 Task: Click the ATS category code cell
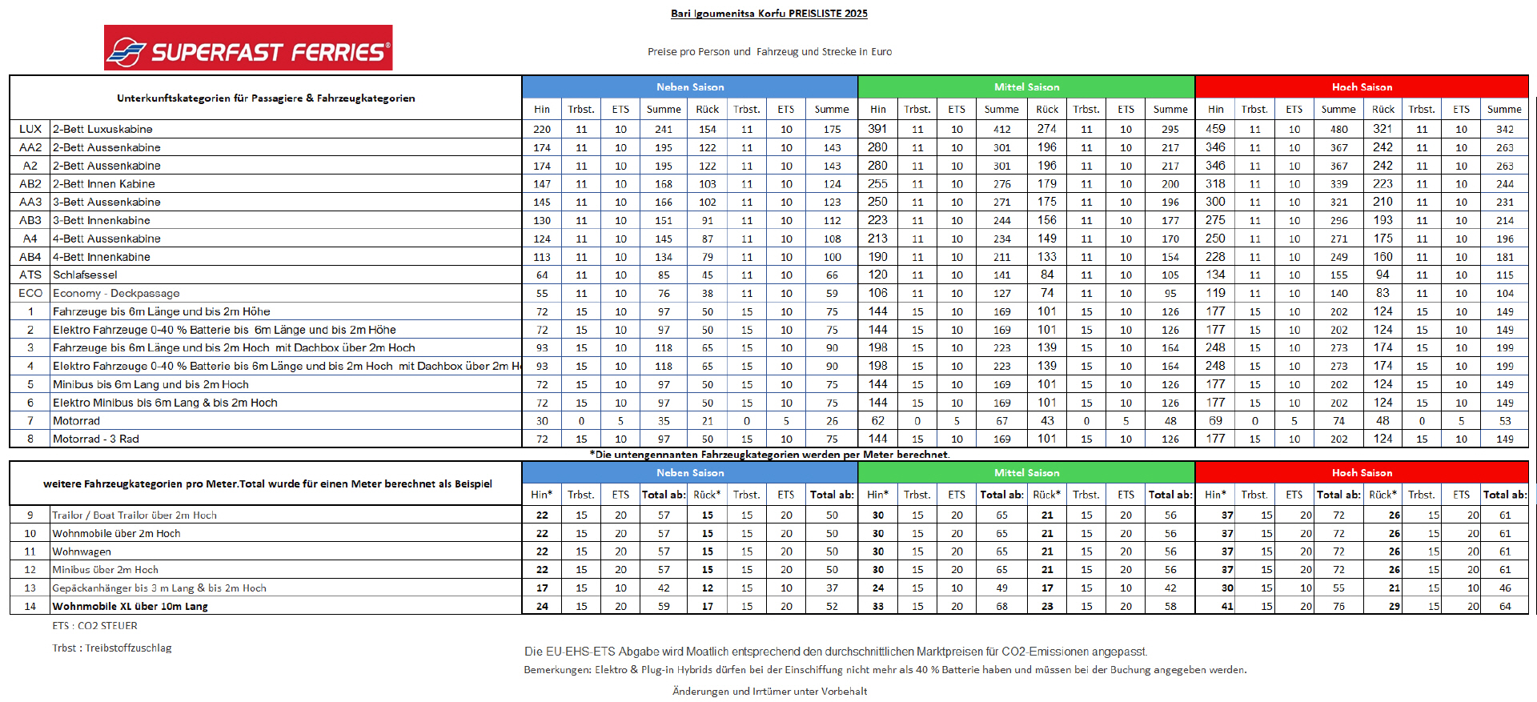(30, 275)
